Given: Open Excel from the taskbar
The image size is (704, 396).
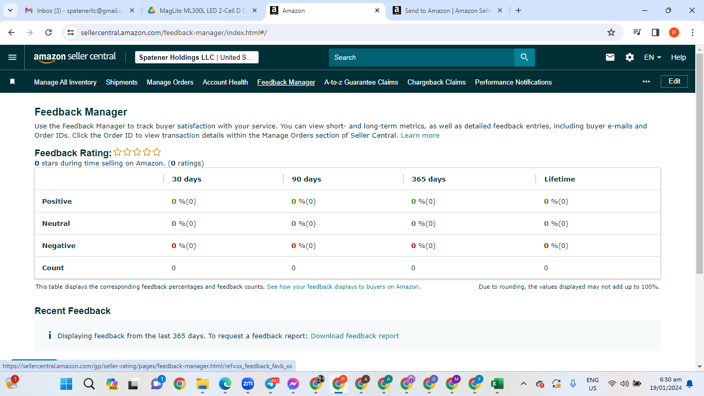Looking at the screenshot, I should coord(497,384).
